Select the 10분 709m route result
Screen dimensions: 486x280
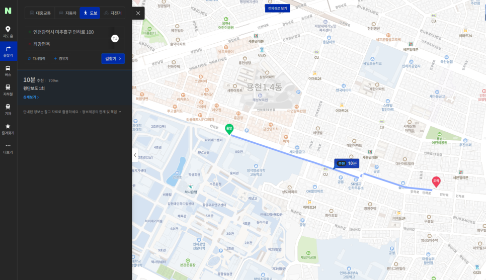(74, 88)
